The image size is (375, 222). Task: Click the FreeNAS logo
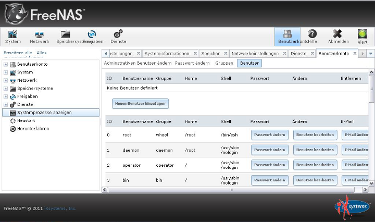tap(45, 14)
